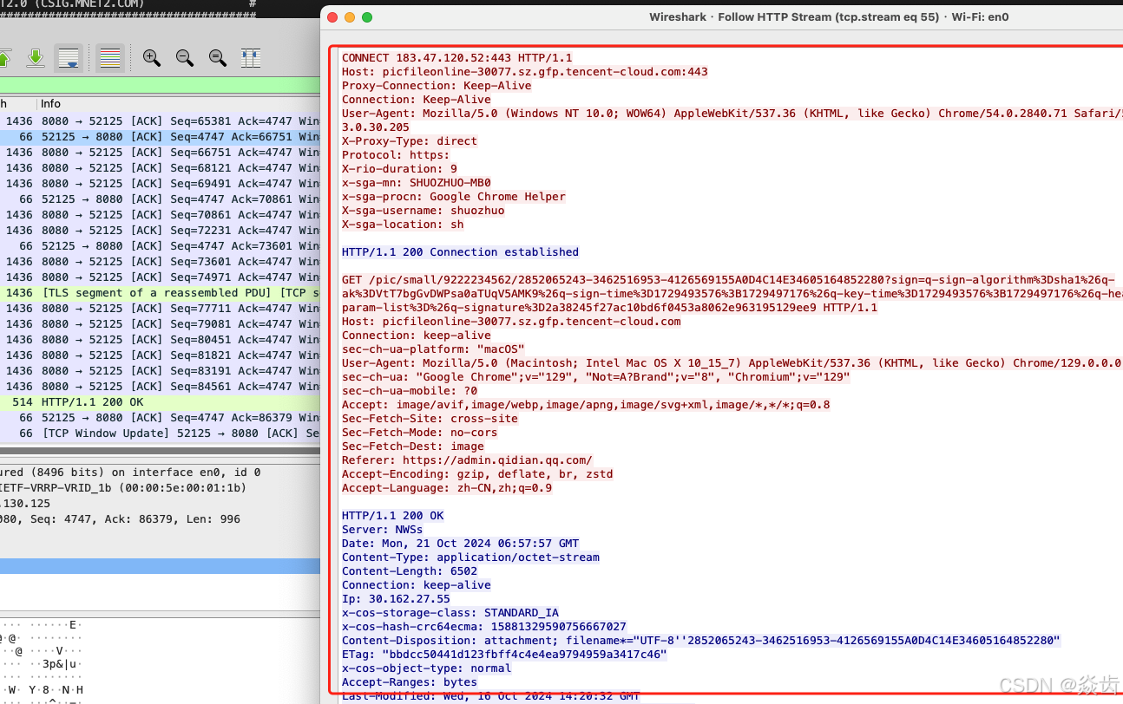Click X-Proxy-Type: direct line
The width and height of the screenshot is (1123, 704).
[410, 141]
